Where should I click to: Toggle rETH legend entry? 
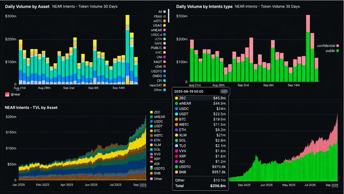coord(160,39)
